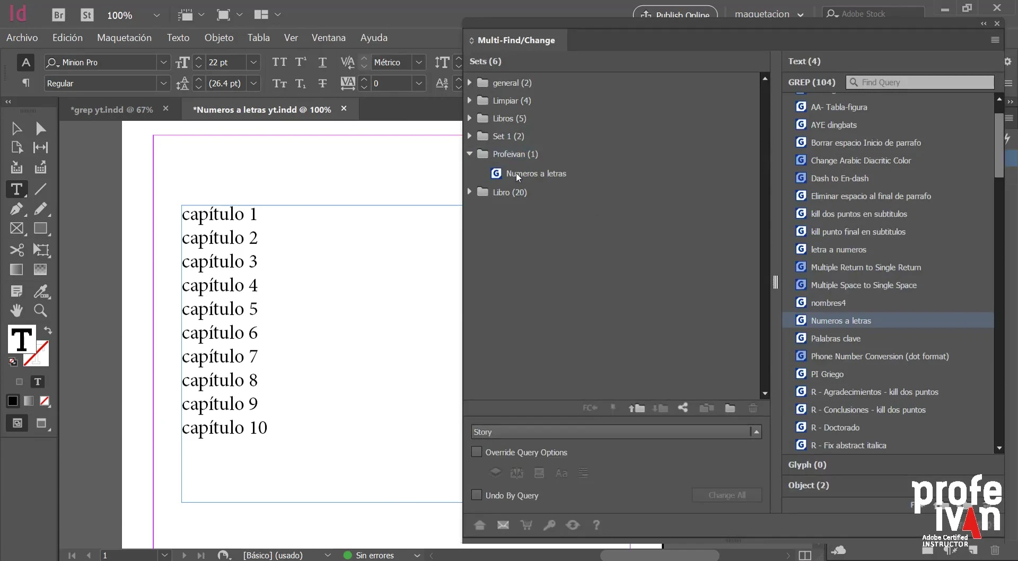Select Multiple Space to Single Space query
Screen dimensions: 1018x561
(x=864, y=285)
